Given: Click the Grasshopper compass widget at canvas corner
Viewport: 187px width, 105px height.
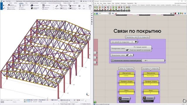Looking at the screenshot, I should [x=184, y=101].
